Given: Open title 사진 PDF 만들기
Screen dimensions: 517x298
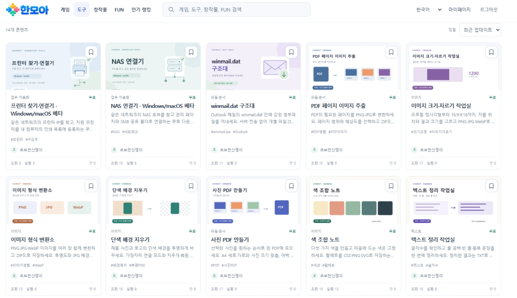Looking at the screenshot, I should click(230, 239).
